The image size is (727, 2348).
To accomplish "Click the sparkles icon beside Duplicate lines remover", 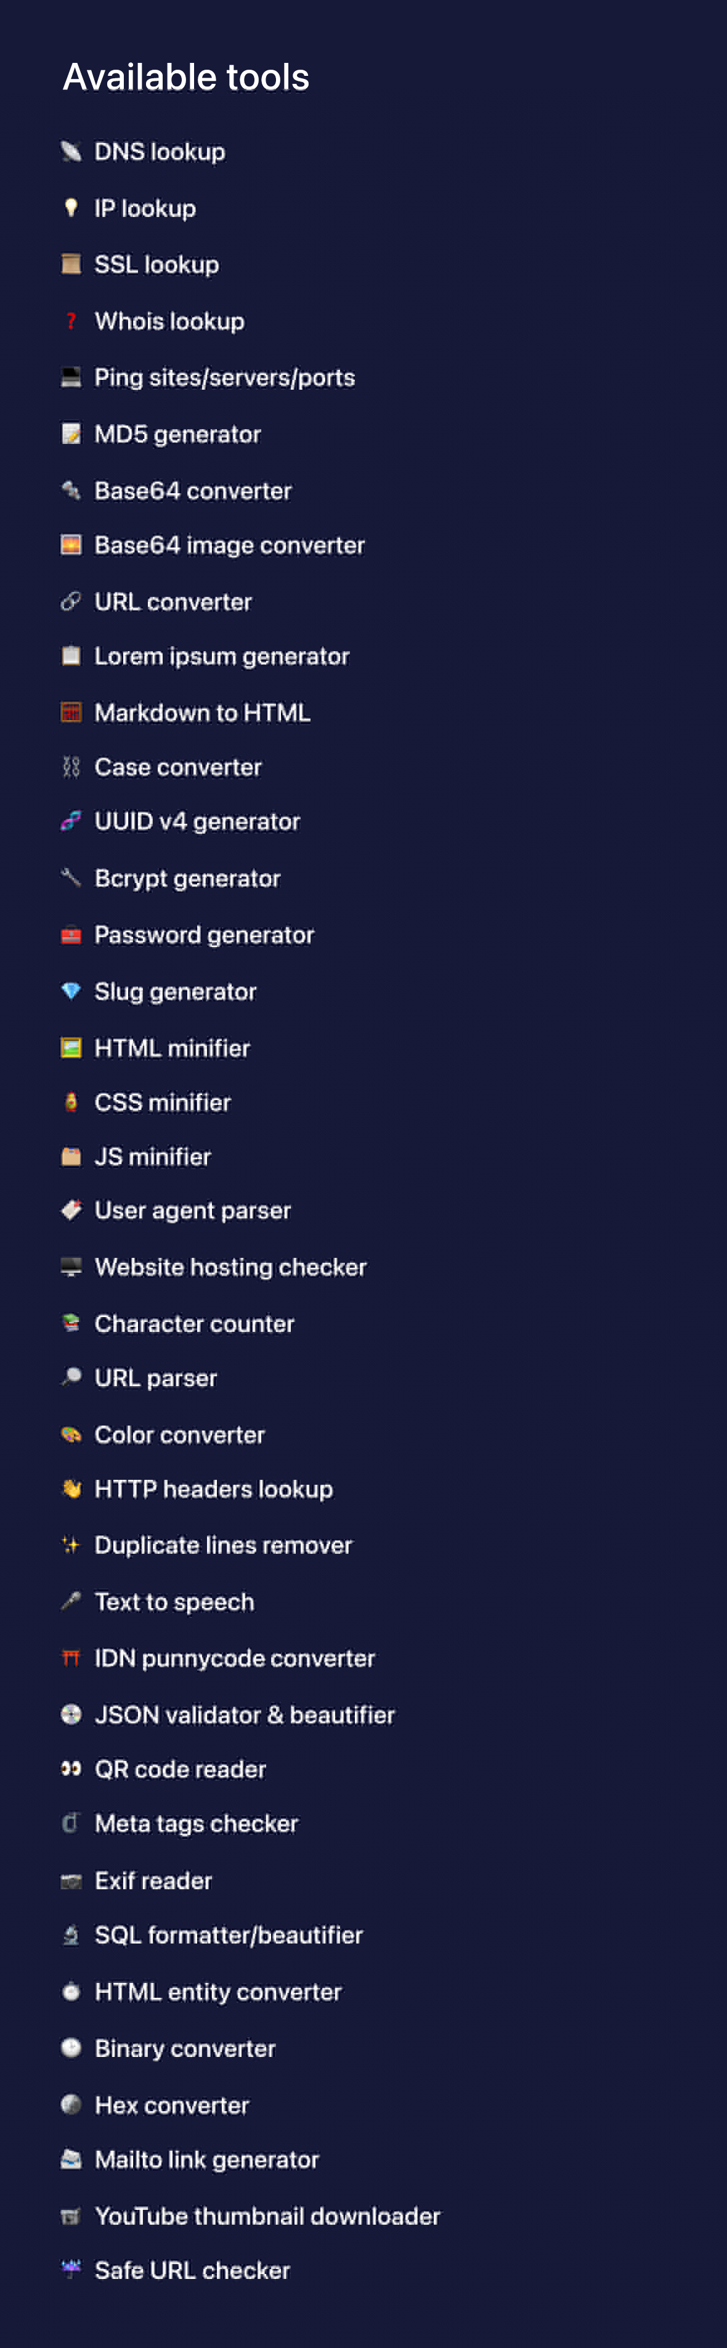I will pyautogui.click(x=71, y=1545).
